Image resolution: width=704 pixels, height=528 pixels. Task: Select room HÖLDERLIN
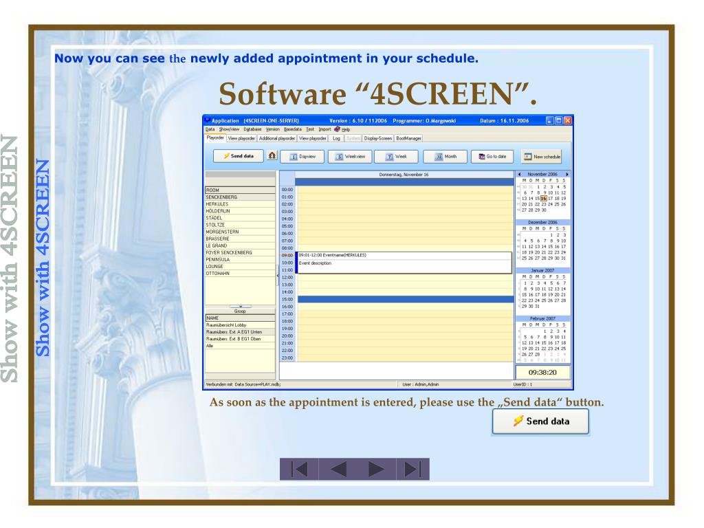[240, 211]
